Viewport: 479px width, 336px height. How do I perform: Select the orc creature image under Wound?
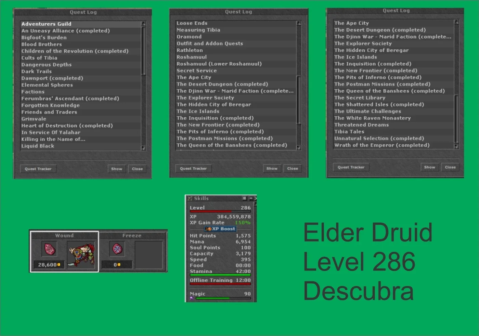[81, 255]
